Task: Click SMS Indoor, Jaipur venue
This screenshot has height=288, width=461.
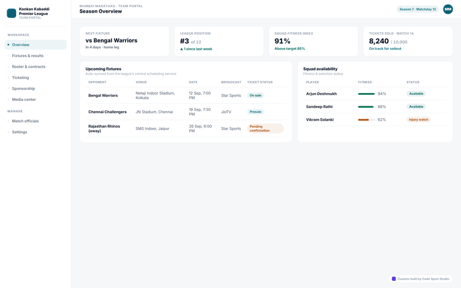Action: click(x=152, y=128)
